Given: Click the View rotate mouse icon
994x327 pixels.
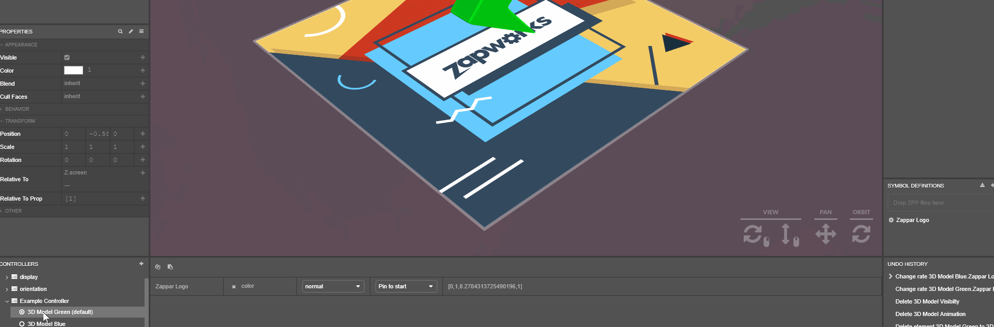Looking at the screenshot, I should point(756,235).
